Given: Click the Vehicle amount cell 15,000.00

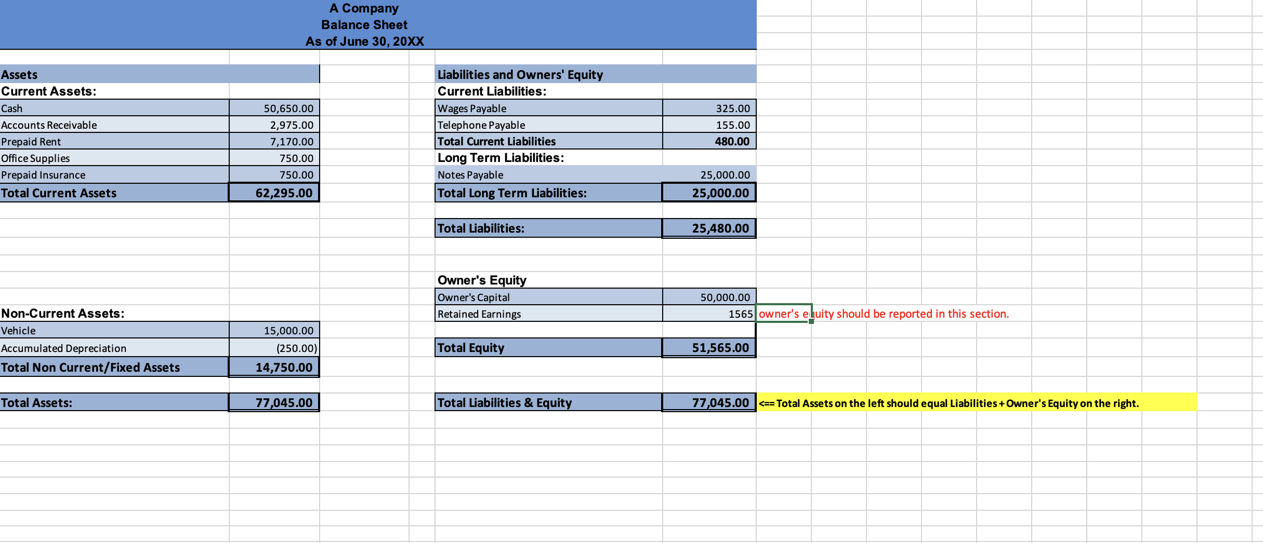Looking at the screenshot, I should 273,330.
